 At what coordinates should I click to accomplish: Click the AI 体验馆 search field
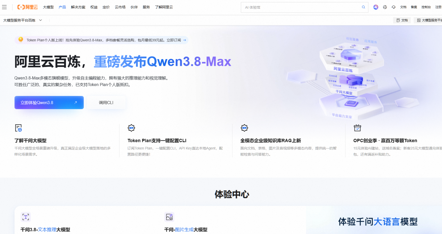305,7
